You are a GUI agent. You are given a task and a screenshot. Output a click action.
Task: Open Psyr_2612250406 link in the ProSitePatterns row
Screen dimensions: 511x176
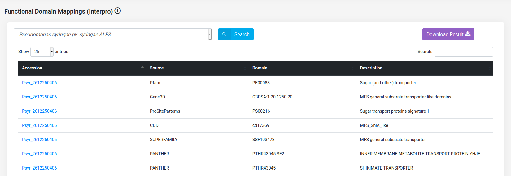click(39, 111)
